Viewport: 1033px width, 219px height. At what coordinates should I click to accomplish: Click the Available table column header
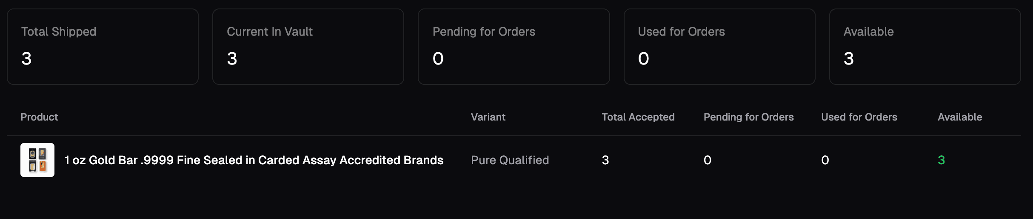pos(960,117)
